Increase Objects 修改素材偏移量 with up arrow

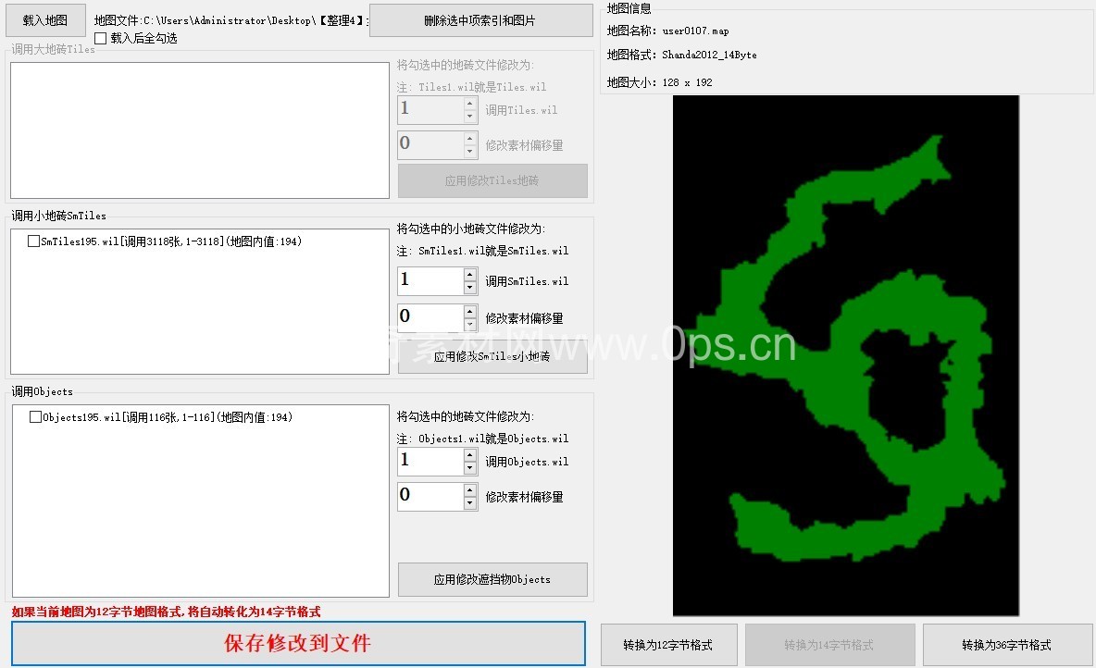tap(470, 489)
